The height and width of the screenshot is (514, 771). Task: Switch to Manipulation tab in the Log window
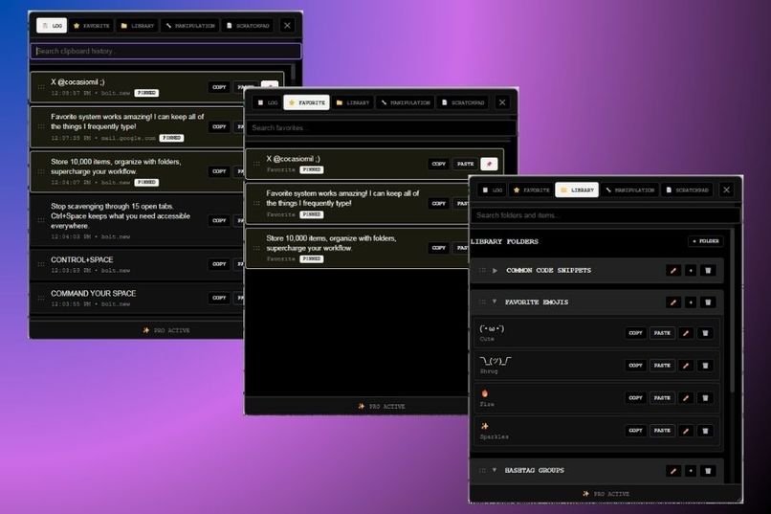190,26
